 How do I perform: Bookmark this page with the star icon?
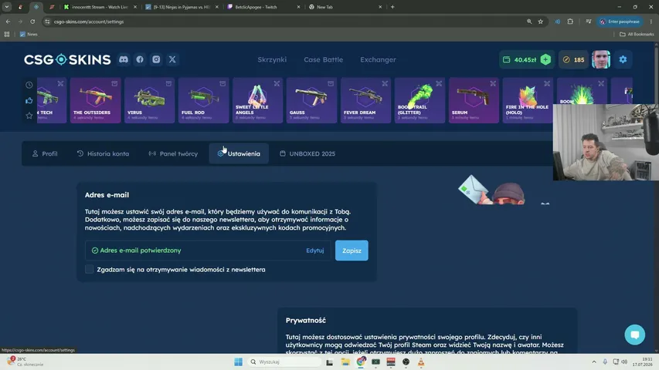[x=541, y=22]
